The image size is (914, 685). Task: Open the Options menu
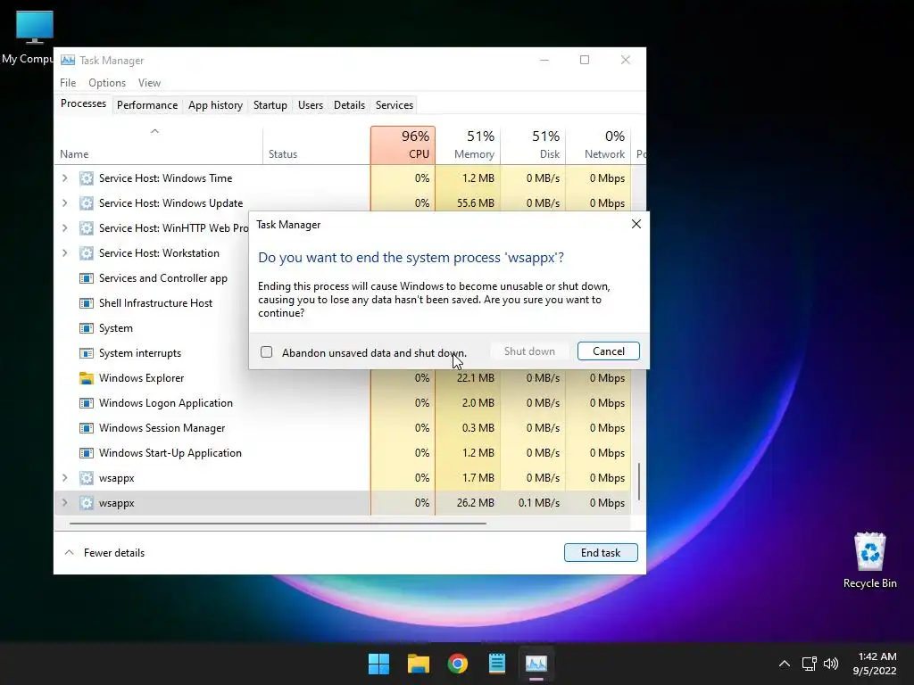click(107, 83)
